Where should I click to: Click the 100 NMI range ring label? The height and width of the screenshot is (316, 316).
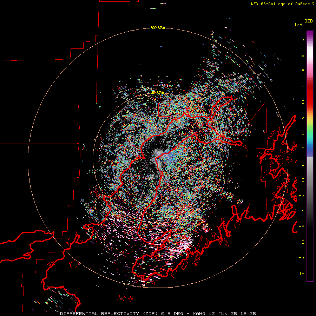pos(158,28)
